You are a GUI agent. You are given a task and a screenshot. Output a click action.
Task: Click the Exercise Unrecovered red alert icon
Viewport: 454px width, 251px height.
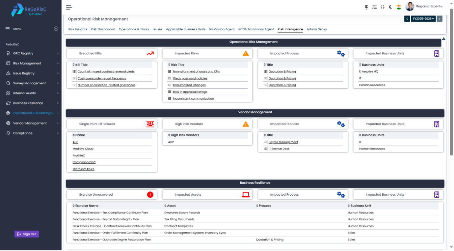(150, 195)
